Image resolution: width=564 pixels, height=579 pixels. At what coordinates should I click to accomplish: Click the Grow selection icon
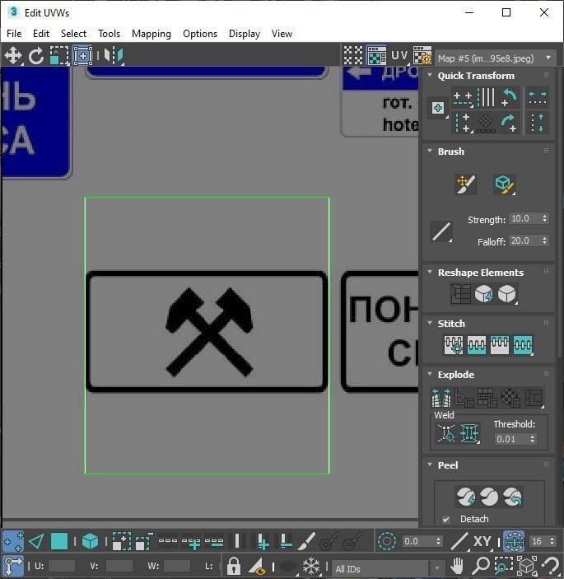pyautogui.click(x=121, y=541)
